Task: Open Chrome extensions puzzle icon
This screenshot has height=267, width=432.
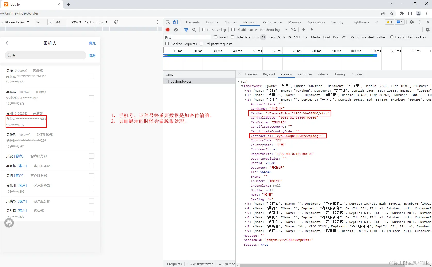Action: coord(402,13)
